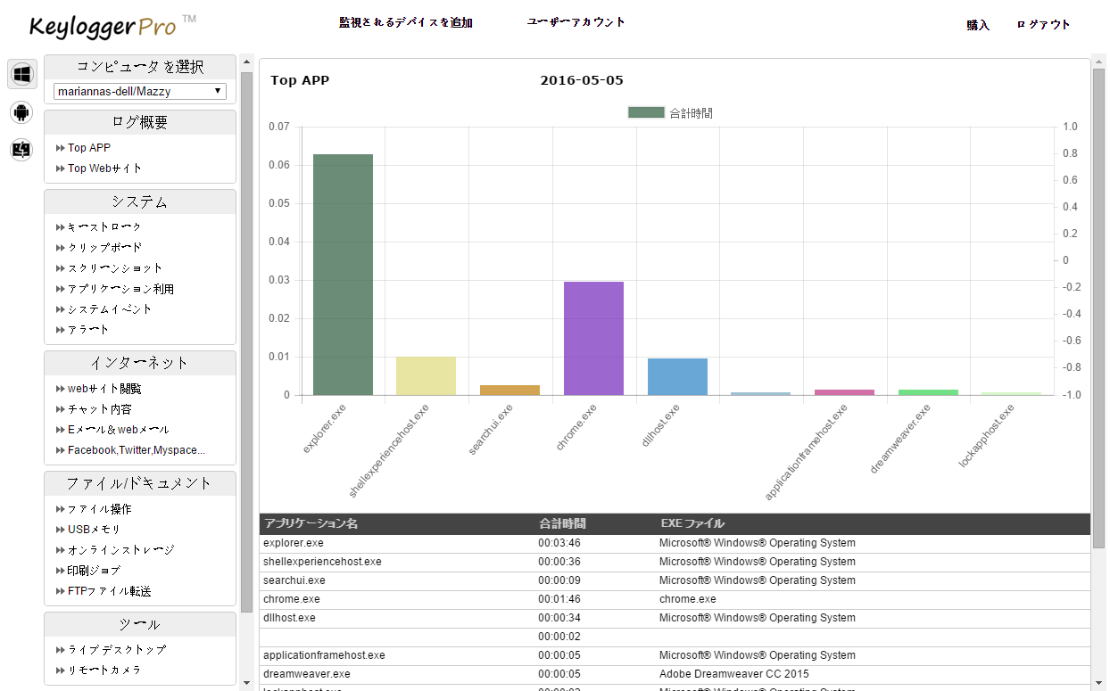The width and height of the screenshot is (1110, 691).
Task: Open チャット内容 log
Action: point(99,409)
